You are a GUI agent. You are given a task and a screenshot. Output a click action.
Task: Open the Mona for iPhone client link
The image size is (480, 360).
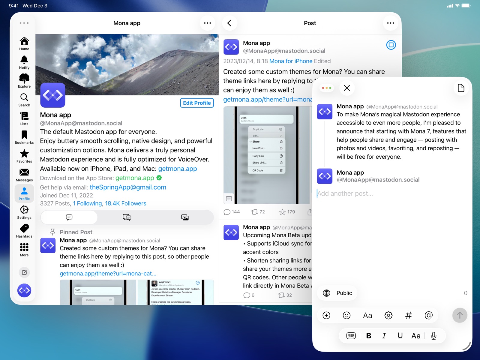point(291,61)
